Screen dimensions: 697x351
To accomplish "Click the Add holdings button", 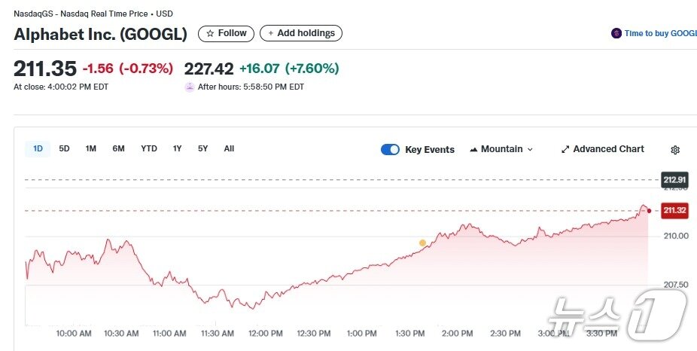I will [x=301, y=33].
